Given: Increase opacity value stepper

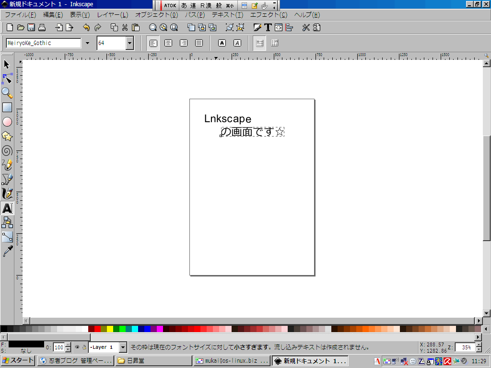Looking at the screenshot, I should click(68, 345).
